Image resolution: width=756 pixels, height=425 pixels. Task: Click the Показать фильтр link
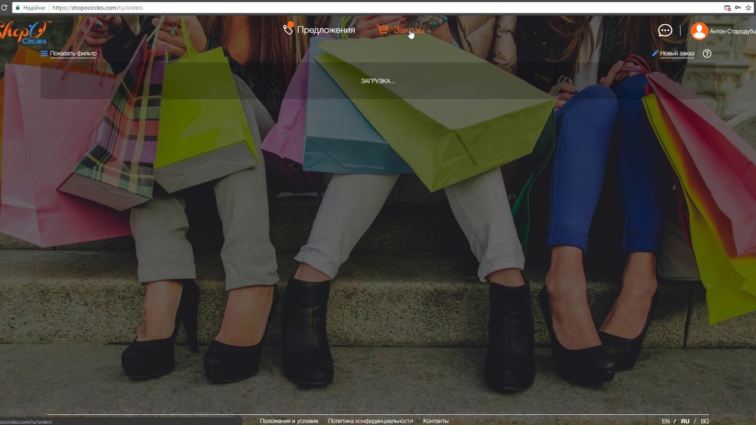pos(73,54)
